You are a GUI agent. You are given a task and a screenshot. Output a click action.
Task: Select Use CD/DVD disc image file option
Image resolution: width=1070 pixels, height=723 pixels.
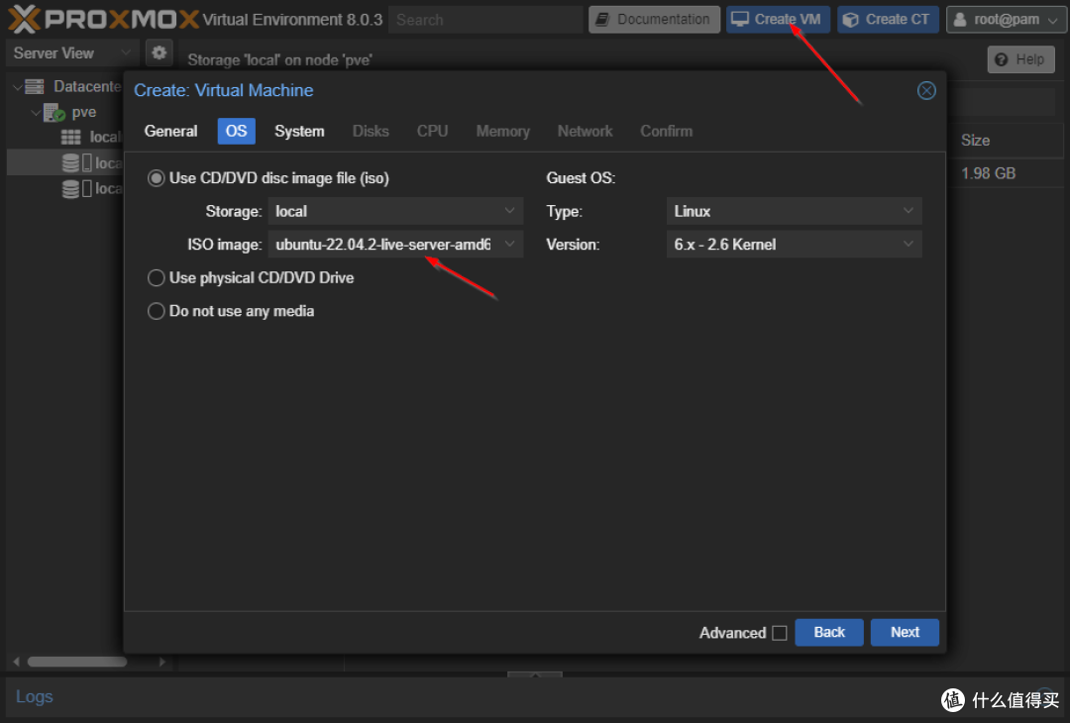click(157, 178)
